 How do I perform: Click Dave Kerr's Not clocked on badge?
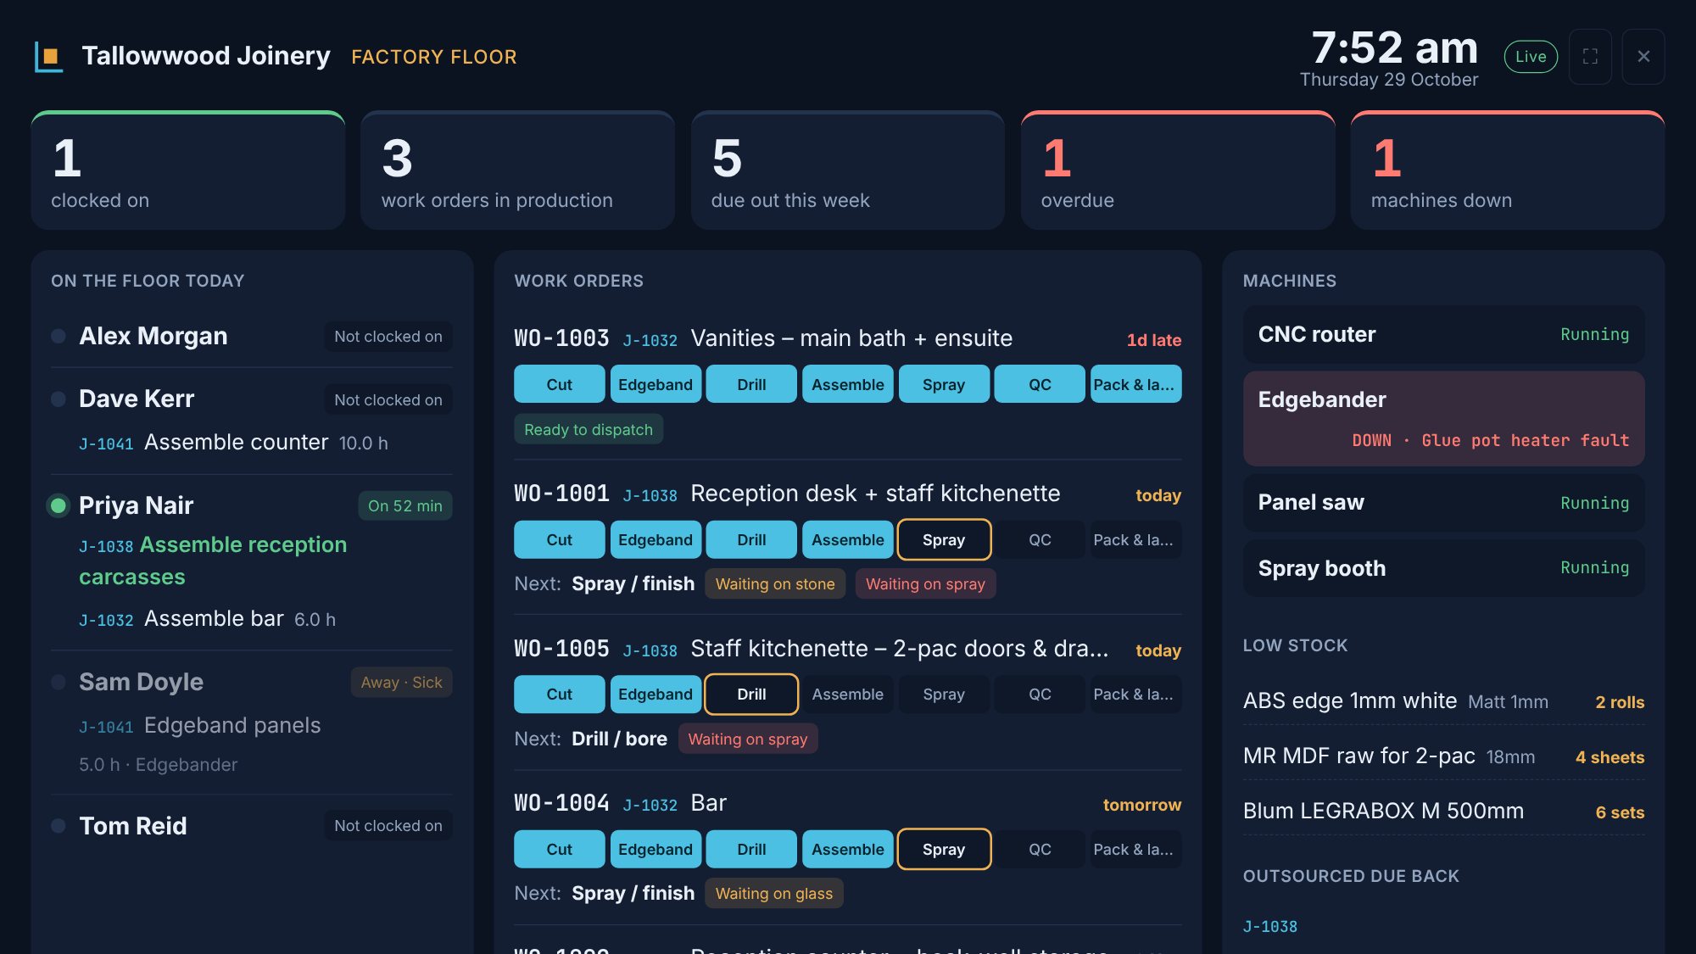(x=388, y=399)
